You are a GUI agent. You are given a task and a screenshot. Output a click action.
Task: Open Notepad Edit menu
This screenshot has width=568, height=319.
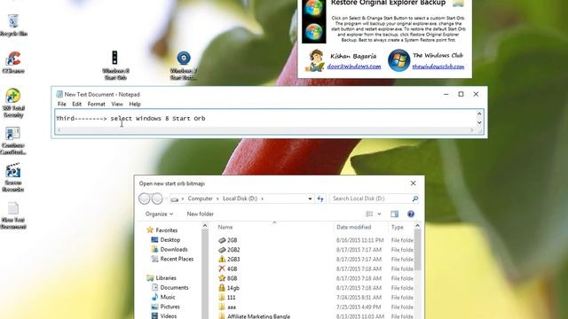point(77,105)
